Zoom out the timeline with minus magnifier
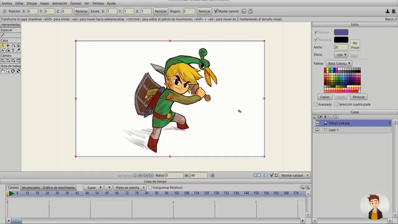 point(302,188)
